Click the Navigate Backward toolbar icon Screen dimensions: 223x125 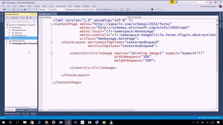[4, 9]
